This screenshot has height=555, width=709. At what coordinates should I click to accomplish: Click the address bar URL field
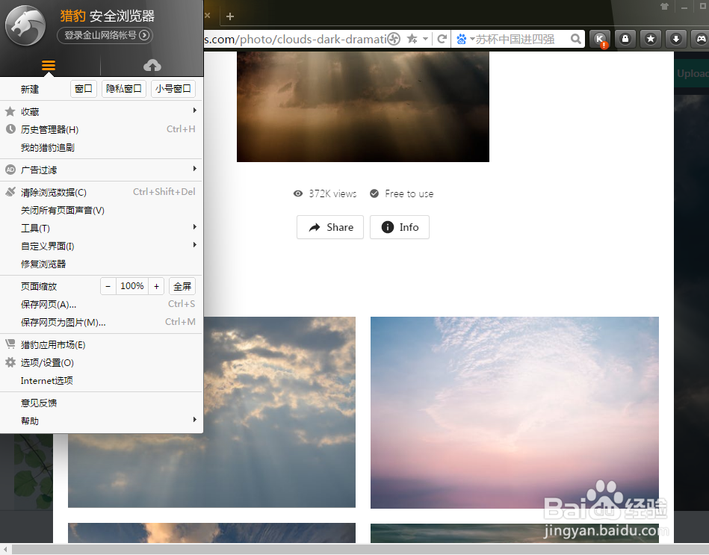click(x=295, y=40)
